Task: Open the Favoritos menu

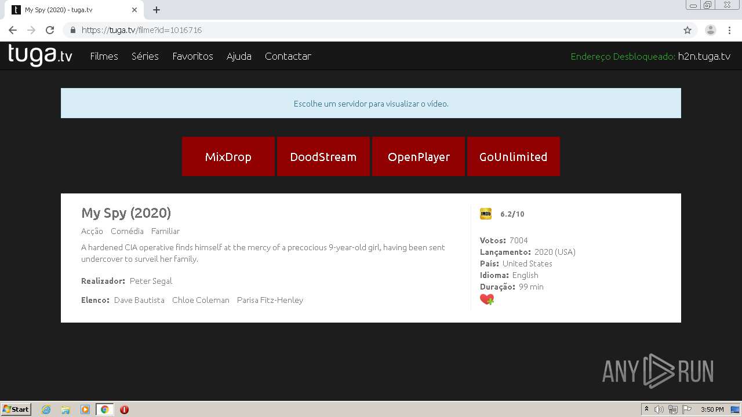Action: [x=192, y=56]
